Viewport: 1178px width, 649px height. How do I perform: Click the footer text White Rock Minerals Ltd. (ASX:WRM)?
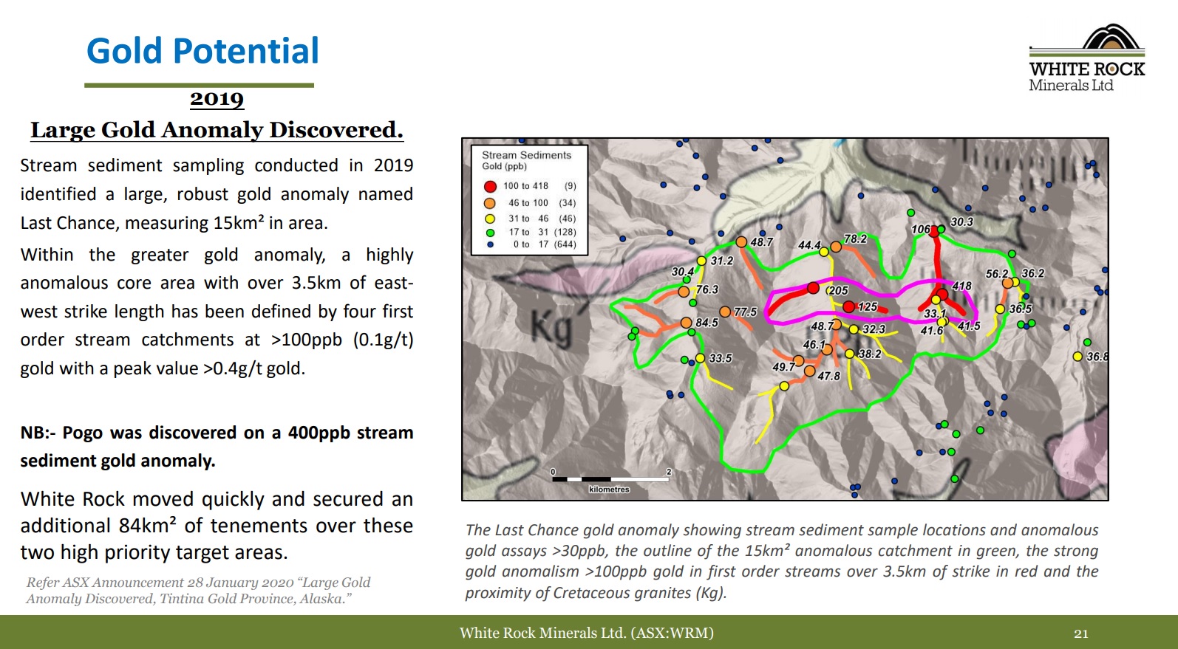[x=587, y=633]
